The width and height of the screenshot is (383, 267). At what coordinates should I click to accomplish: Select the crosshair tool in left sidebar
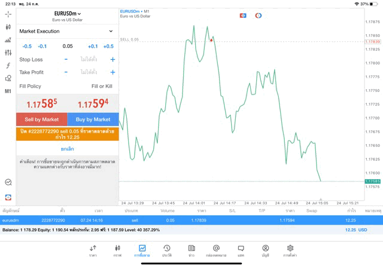[x=8, y=14]
